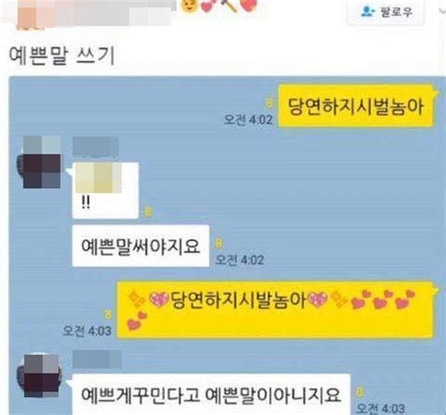Click the two pink hearts on bubble's second line
446x415 pixels.
(x=137, y=321)
